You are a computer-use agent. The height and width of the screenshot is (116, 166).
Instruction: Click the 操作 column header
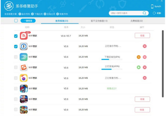coord(142,27)
